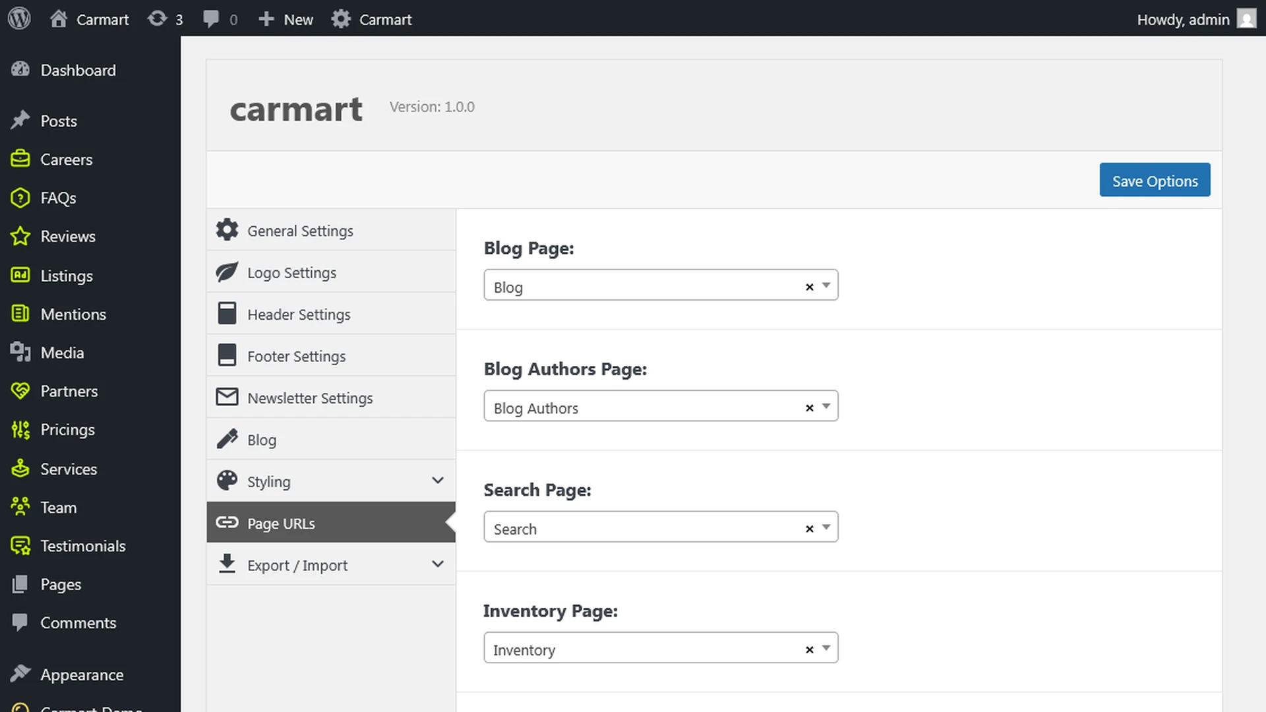Open the Search Page dropdown arrow
Viewport: 1266px width, 712px height.
tap(826, 527)
